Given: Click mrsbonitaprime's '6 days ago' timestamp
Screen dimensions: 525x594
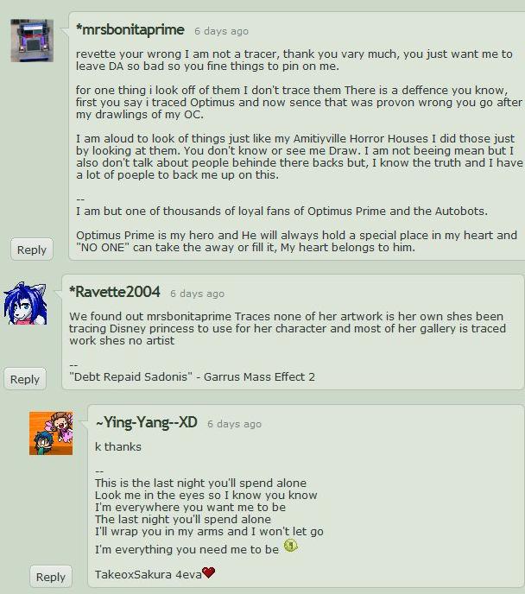Looking at the screenshot, I should click(x=222, y=31).
